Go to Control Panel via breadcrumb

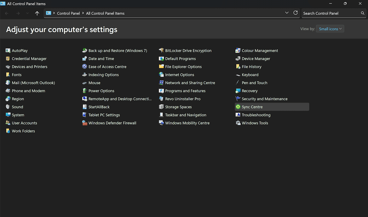[68, 13]
